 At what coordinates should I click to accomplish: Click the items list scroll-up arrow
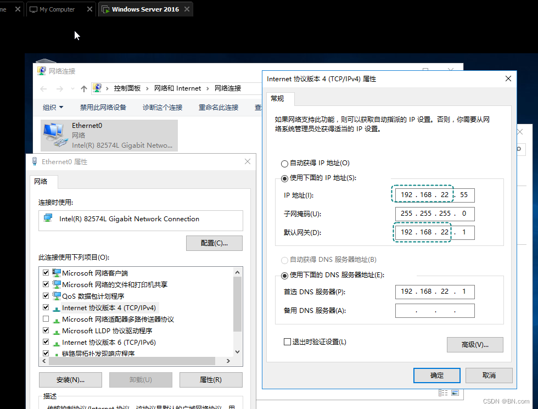(x=237, y=272)
